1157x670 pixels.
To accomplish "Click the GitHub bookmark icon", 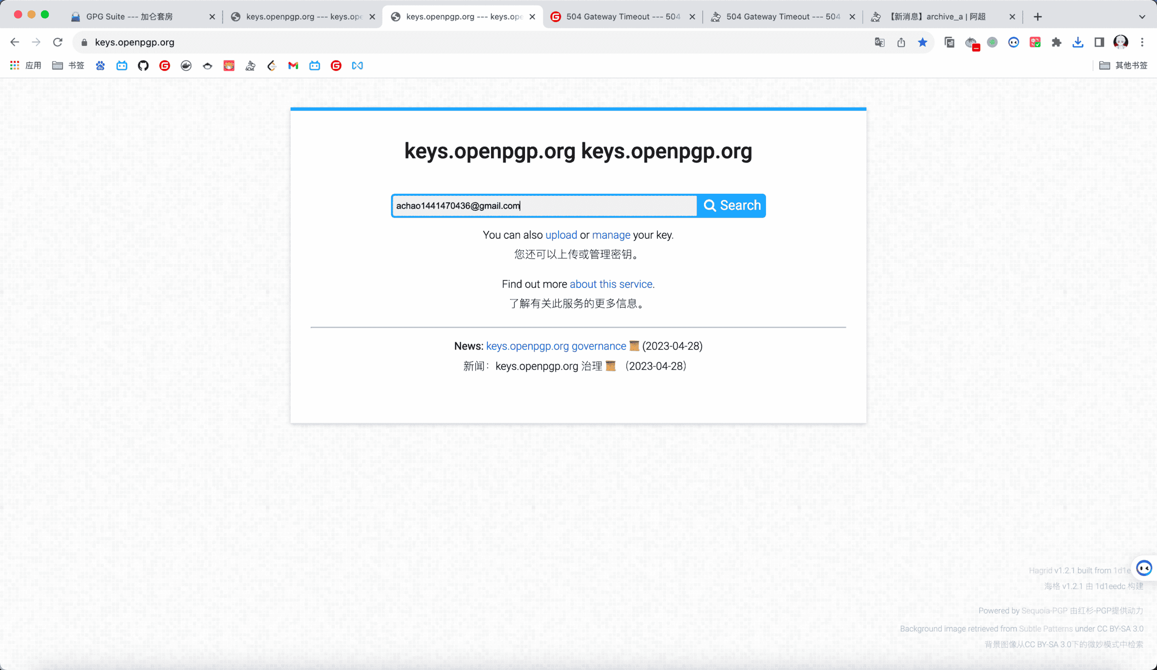I will coord(143,66).
